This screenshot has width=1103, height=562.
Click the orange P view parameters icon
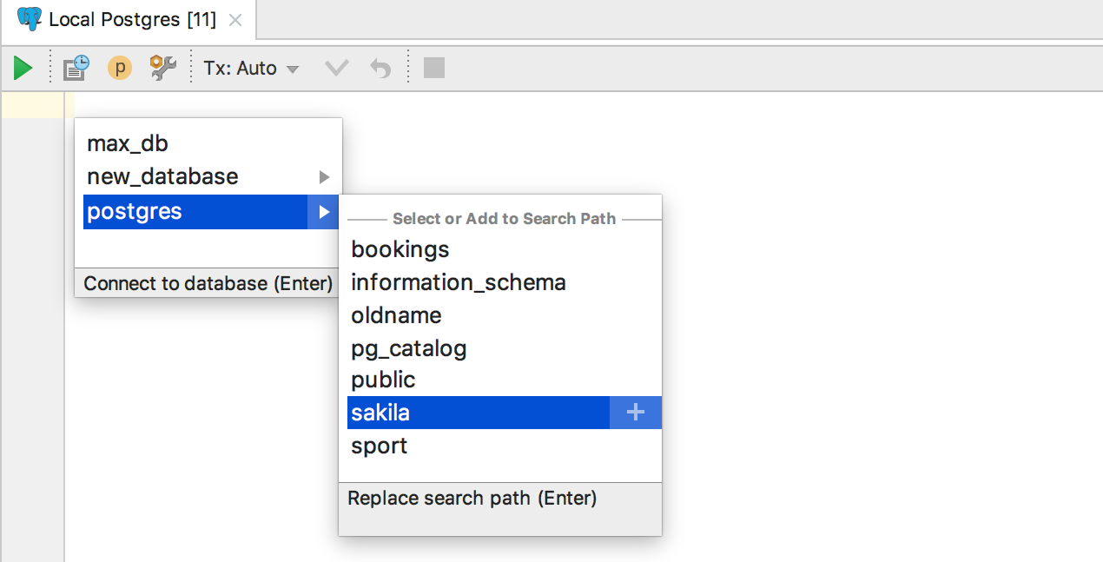(120, 68)
